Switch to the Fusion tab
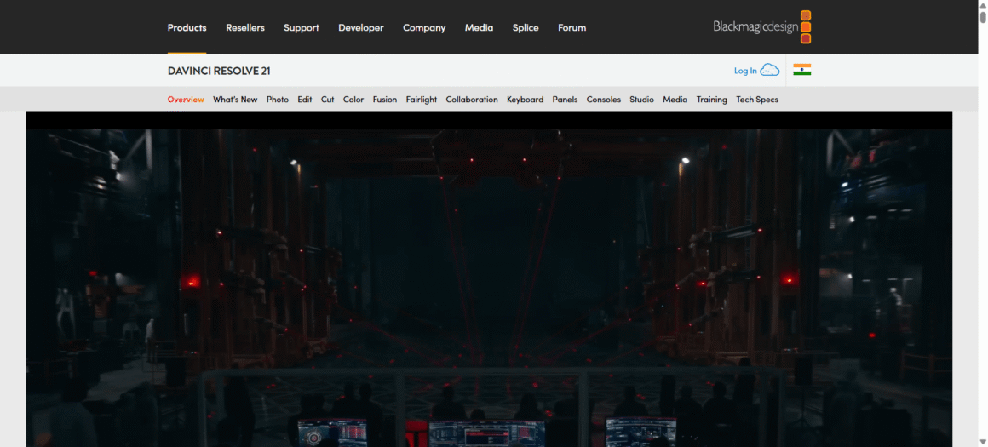 pyautogui.click(x=385, y=100)
